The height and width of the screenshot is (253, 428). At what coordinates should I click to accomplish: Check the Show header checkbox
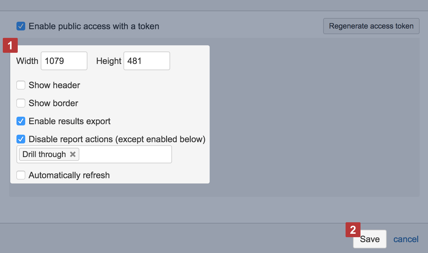click(21, 85)
